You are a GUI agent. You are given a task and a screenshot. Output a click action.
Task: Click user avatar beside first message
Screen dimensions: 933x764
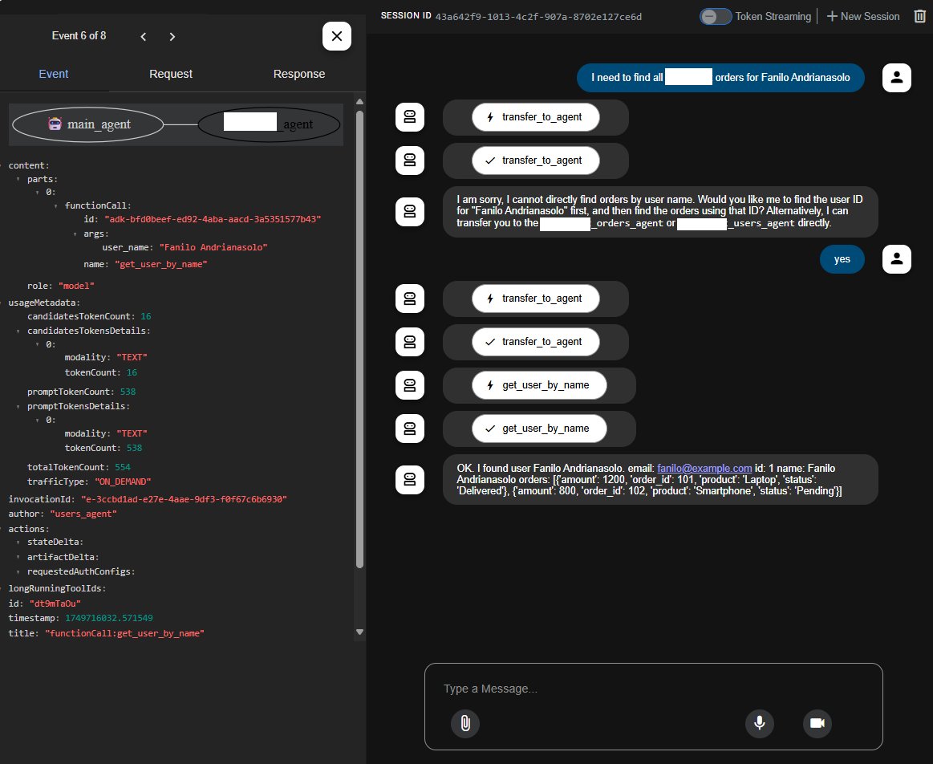(x=897, y=77)
